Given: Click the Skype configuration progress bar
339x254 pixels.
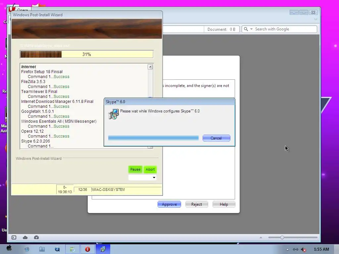Looking at the screenshot, I should pyautogui.click(x=153, y=138).
